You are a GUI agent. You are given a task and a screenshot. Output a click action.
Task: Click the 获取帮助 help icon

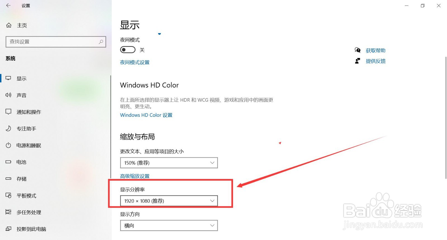click(x=358, y=50)
